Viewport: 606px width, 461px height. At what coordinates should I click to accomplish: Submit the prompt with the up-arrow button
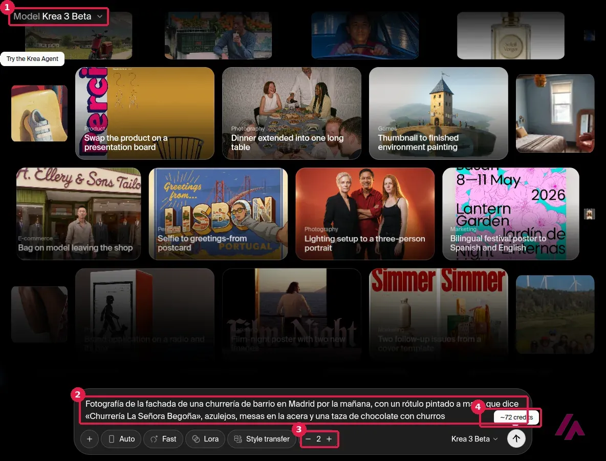tap(516, 438)
